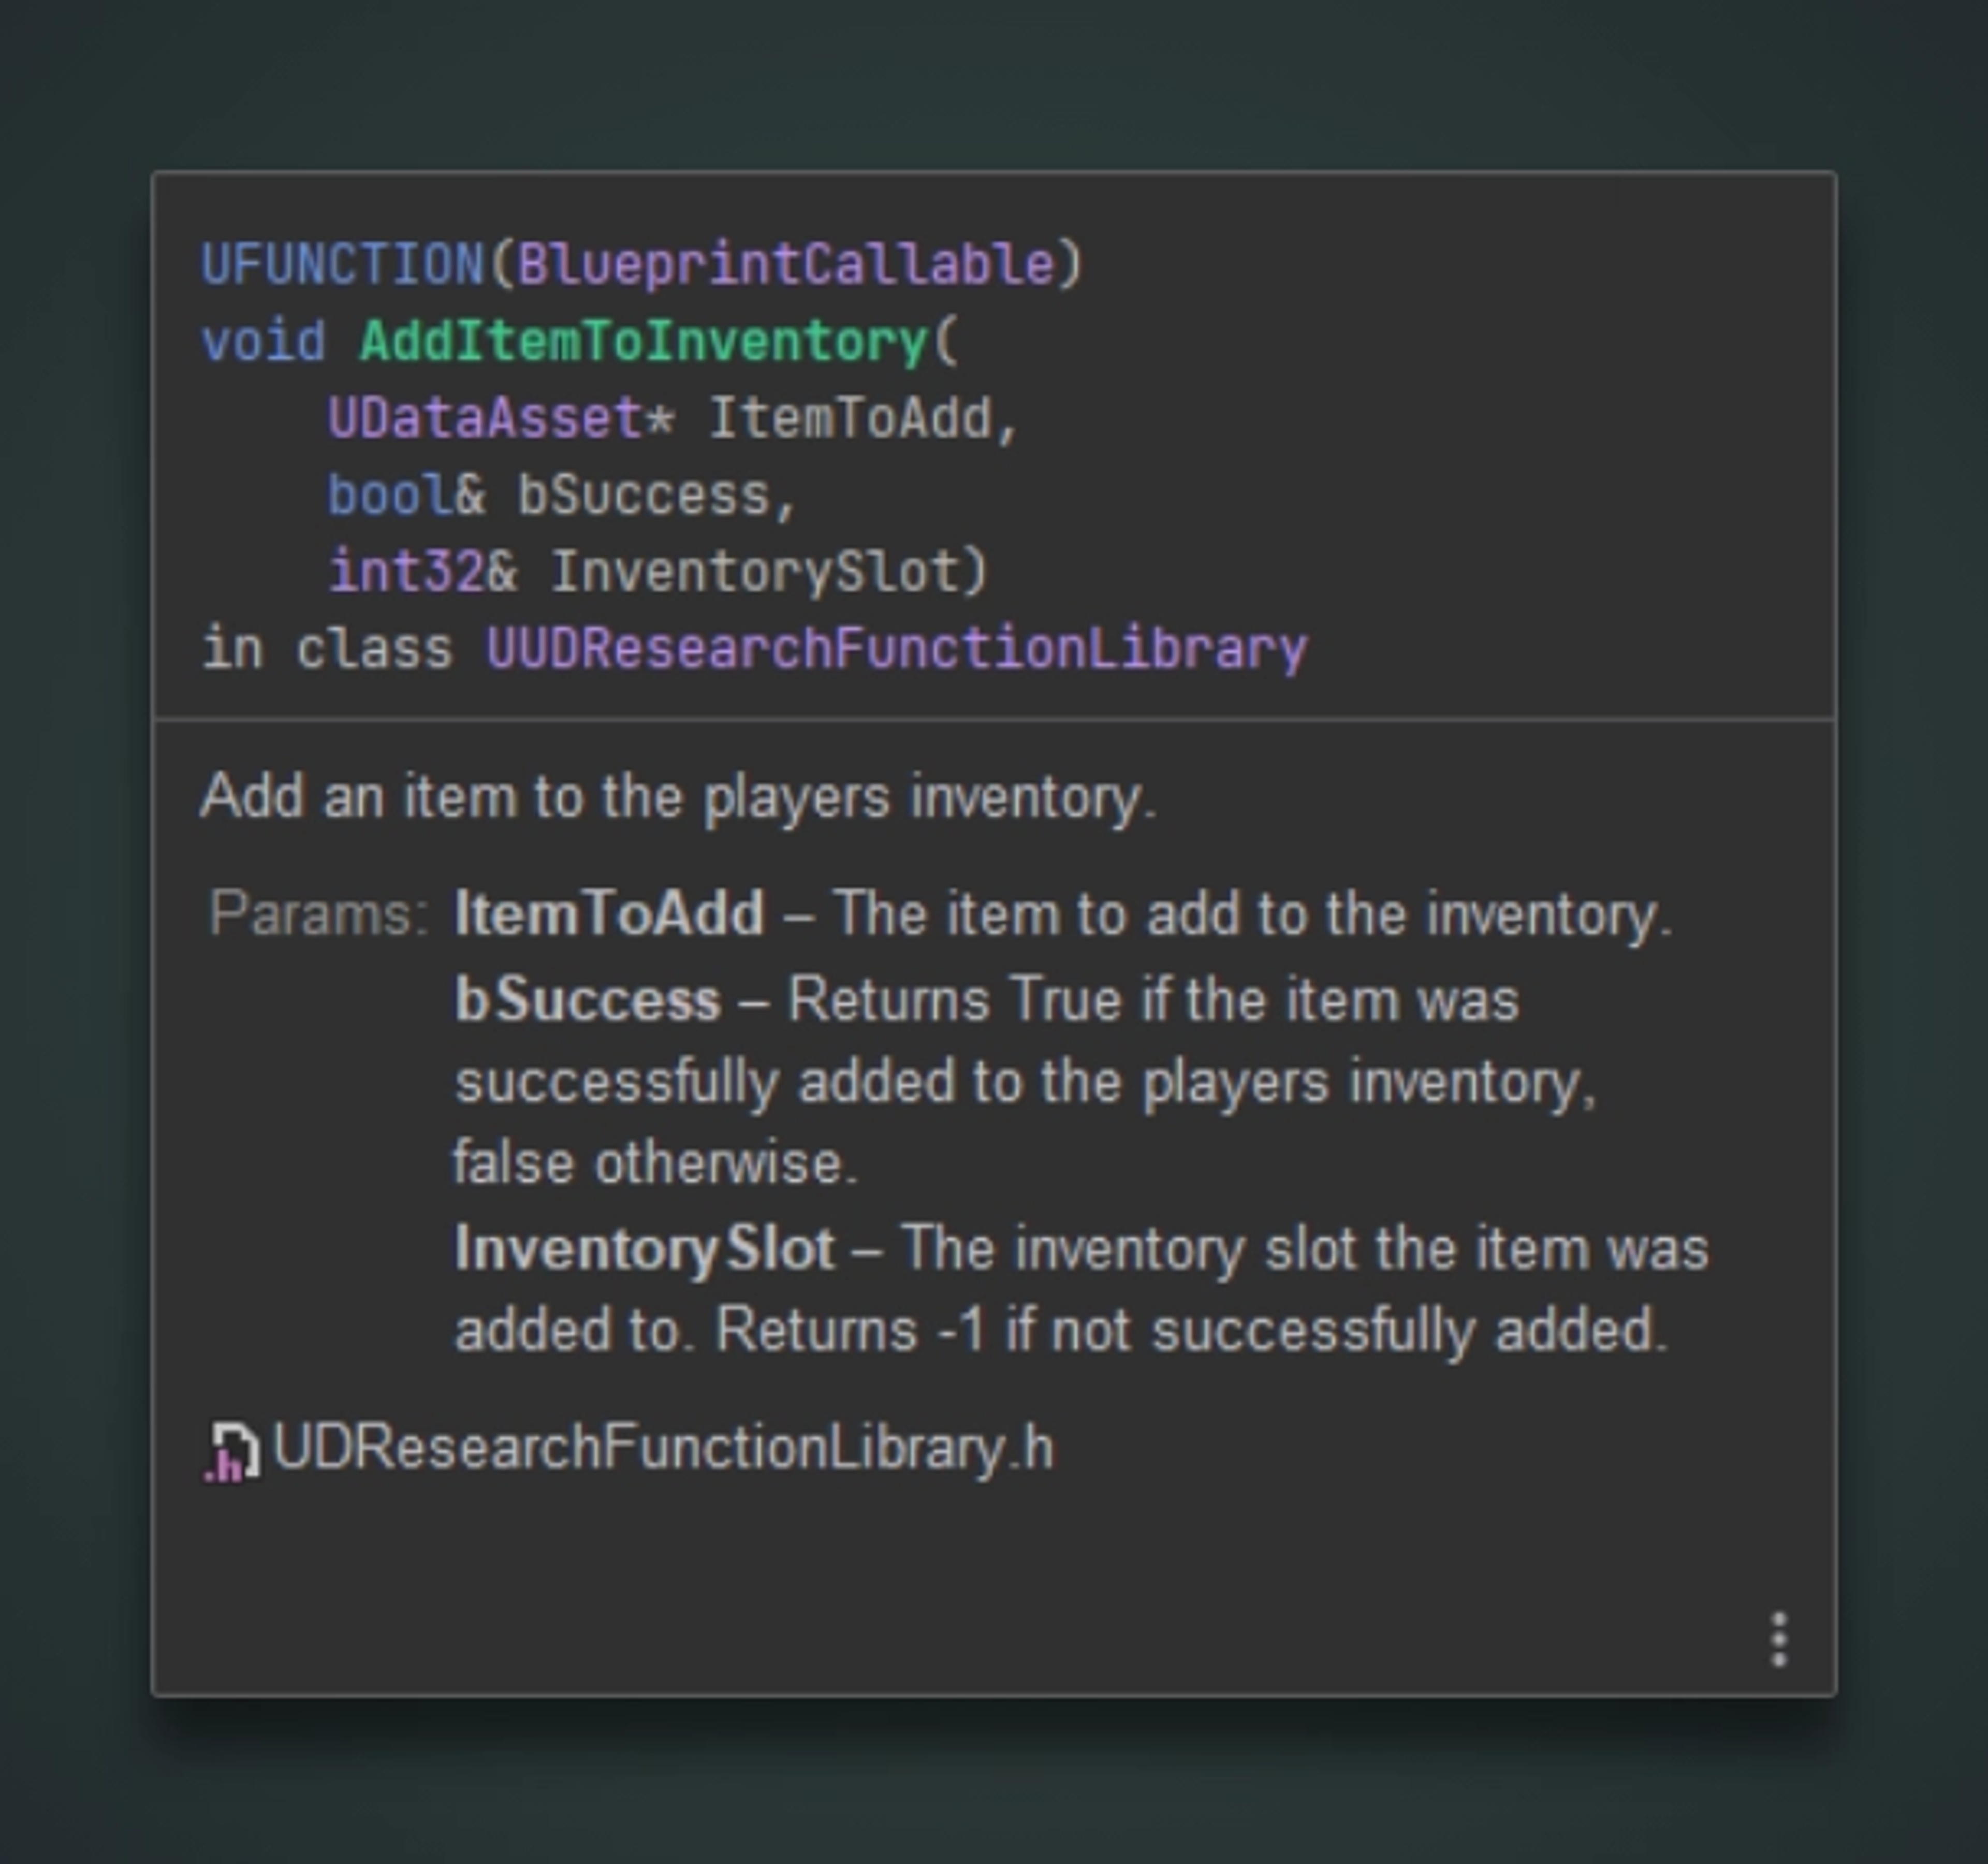Image resolution: width=1988 pixels, height=1864 pixels.
Task: Click the header file icon beside UDResearchFunctionLibrary.h
Action: click(x=231, y=1451)
